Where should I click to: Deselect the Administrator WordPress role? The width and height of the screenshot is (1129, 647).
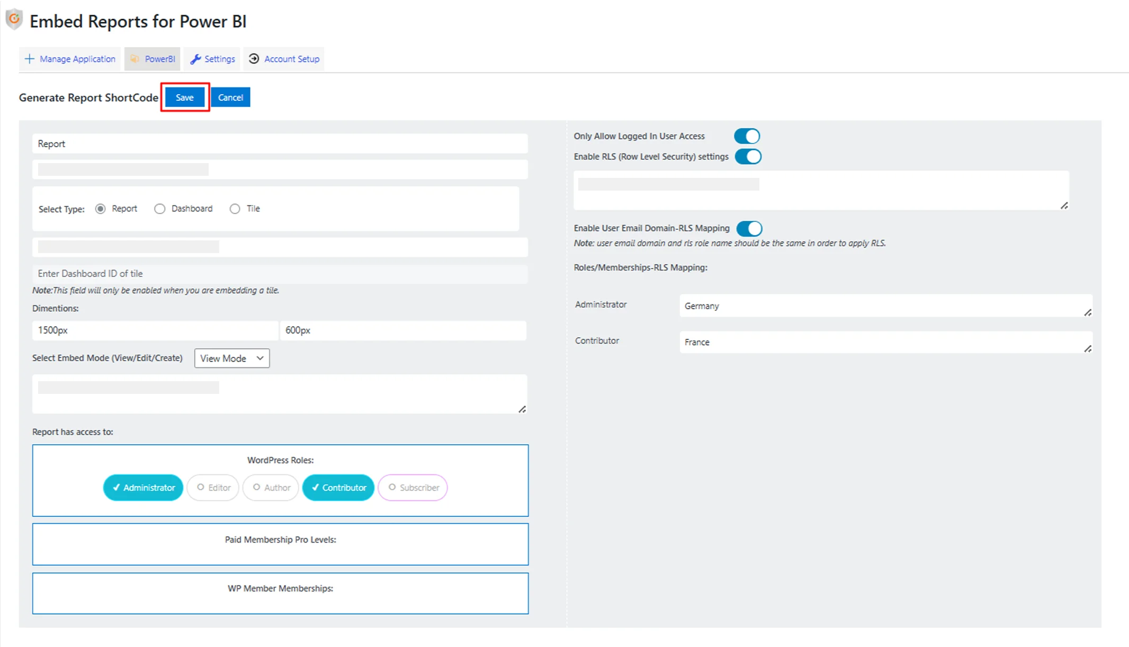tap(143, 488)
